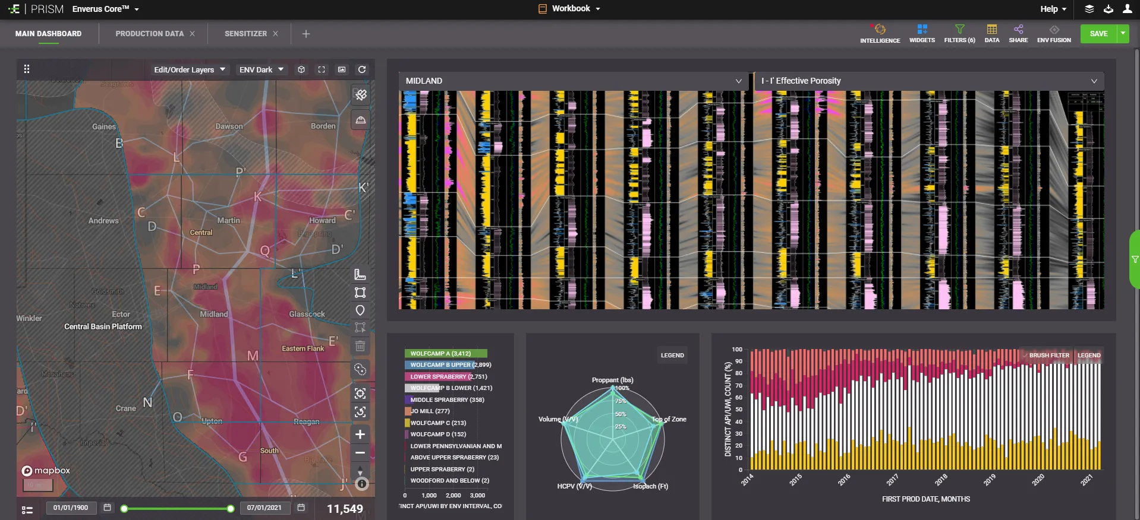Toggle the satellite imagery map button
Viewport: 1140px width, 520px height.
pyautogui.click(x=360, y=95)
